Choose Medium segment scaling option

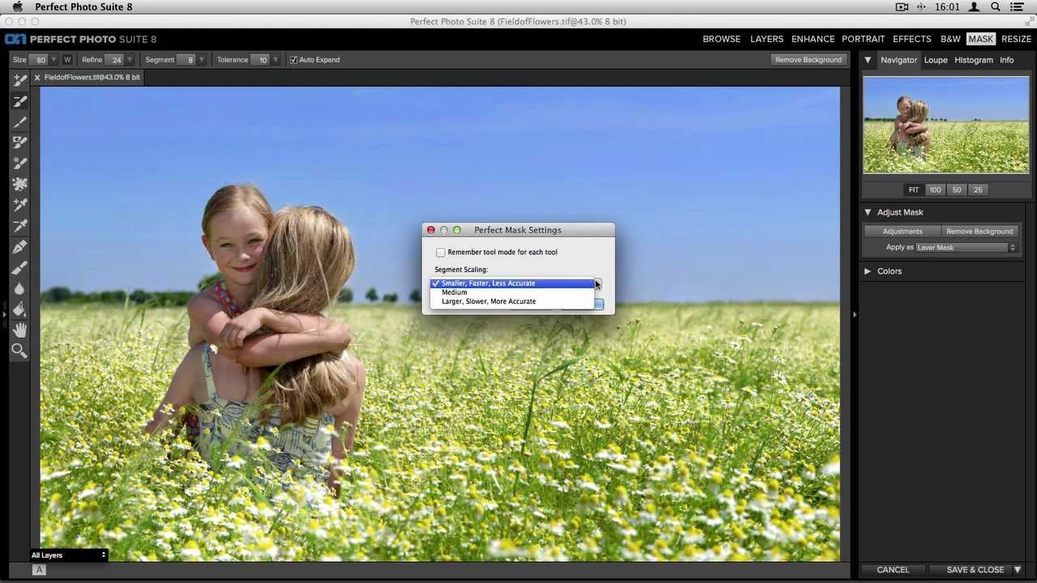[512, 292]
